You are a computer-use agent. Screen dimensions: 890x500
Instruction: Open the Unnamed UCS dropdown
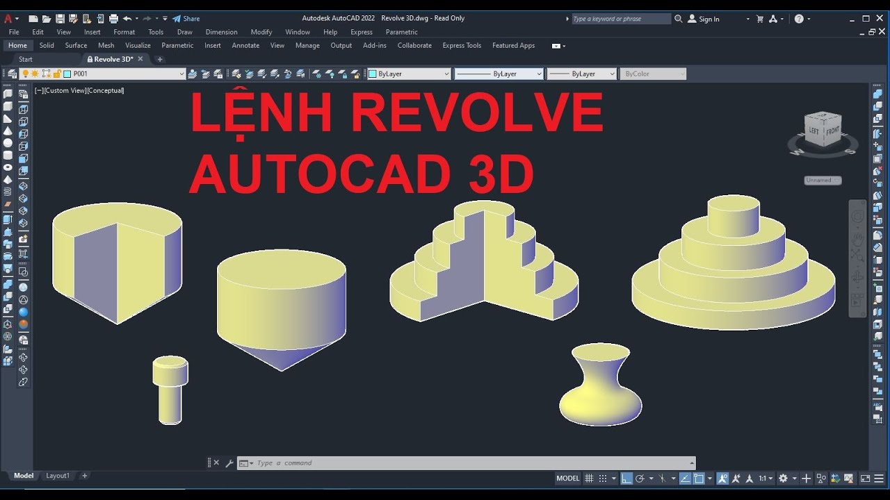tap(823, 180)
